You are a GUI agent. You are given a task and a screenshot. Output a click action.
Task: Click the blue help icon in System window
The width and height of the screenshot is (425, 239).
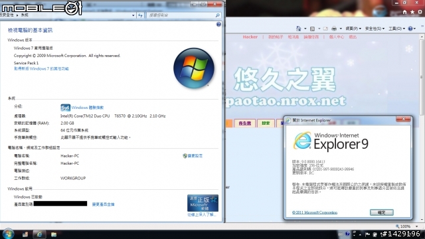[218, 25]
